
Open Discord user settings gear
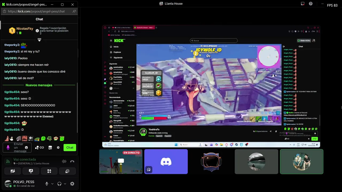pyautogui.click(x=72, y=184)
